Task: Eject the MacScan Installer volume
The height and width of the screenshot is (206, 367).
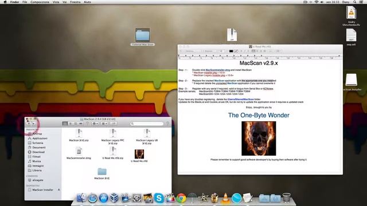Action: 58,190
